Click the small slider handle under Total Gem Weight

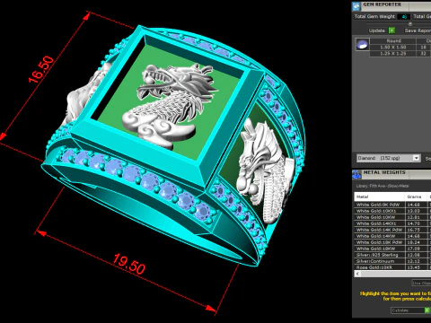click(x=410, y=23)
